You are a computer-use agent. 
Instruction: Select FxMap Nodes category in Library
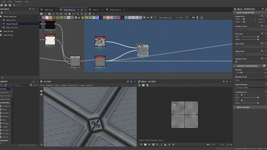point(5,99)
